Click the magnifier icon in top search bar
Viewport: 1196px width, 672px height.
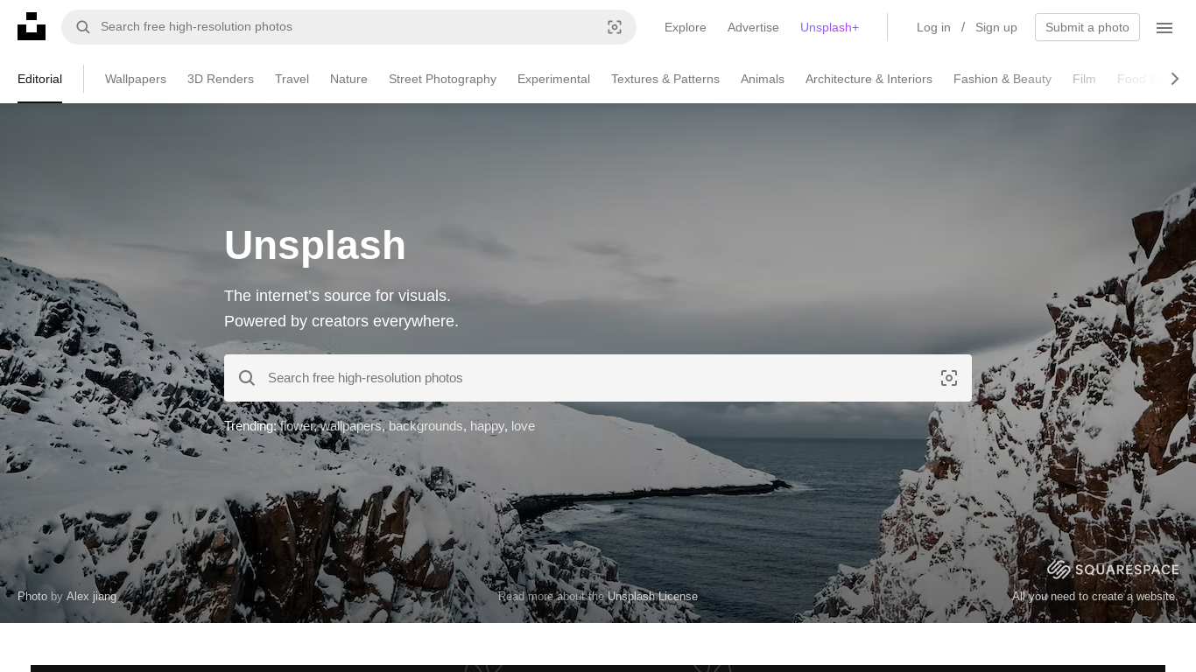pos(83,27)
